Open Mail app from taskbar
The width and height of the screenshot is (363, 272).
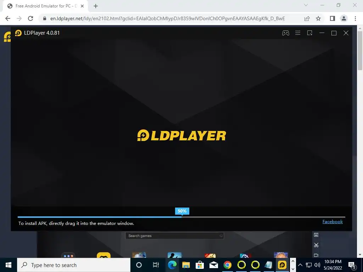point(214,265)
